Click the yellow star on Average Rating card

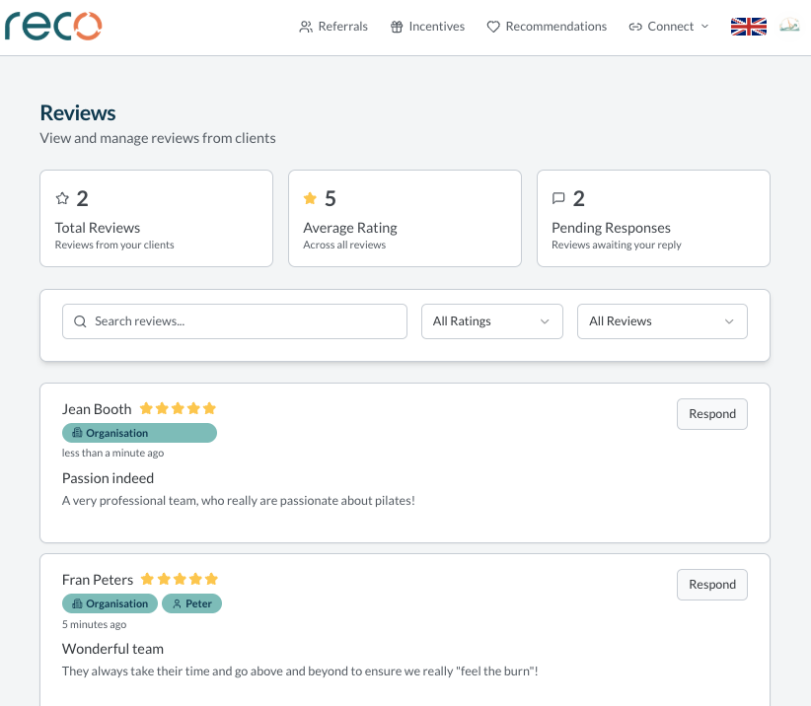[x=311, y=196]
